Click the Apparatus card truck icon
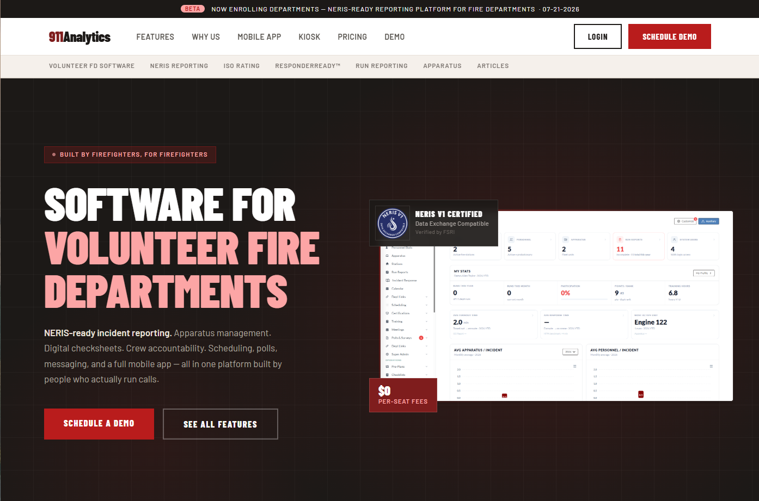759x501 pixels. [x=566, y=239]
